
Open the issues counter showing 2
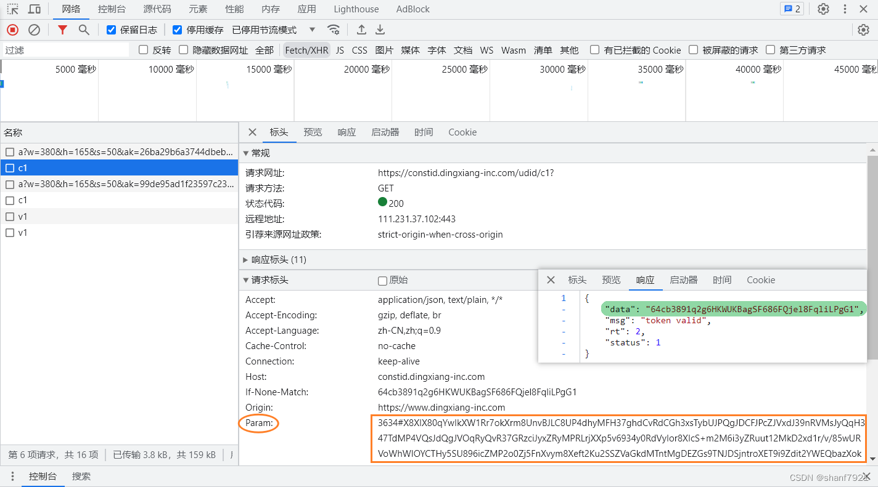click(792, 9)
